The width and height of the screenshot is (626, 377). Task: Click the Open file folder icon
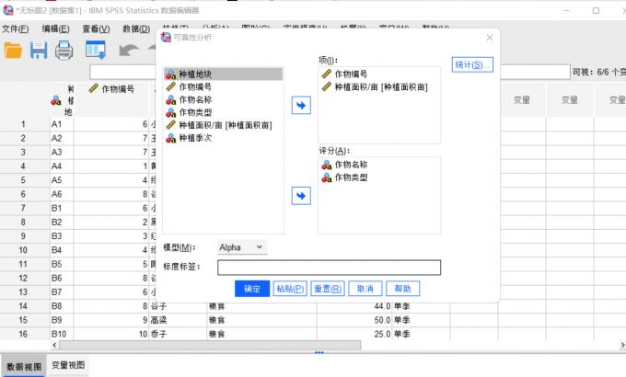[13, 51]
